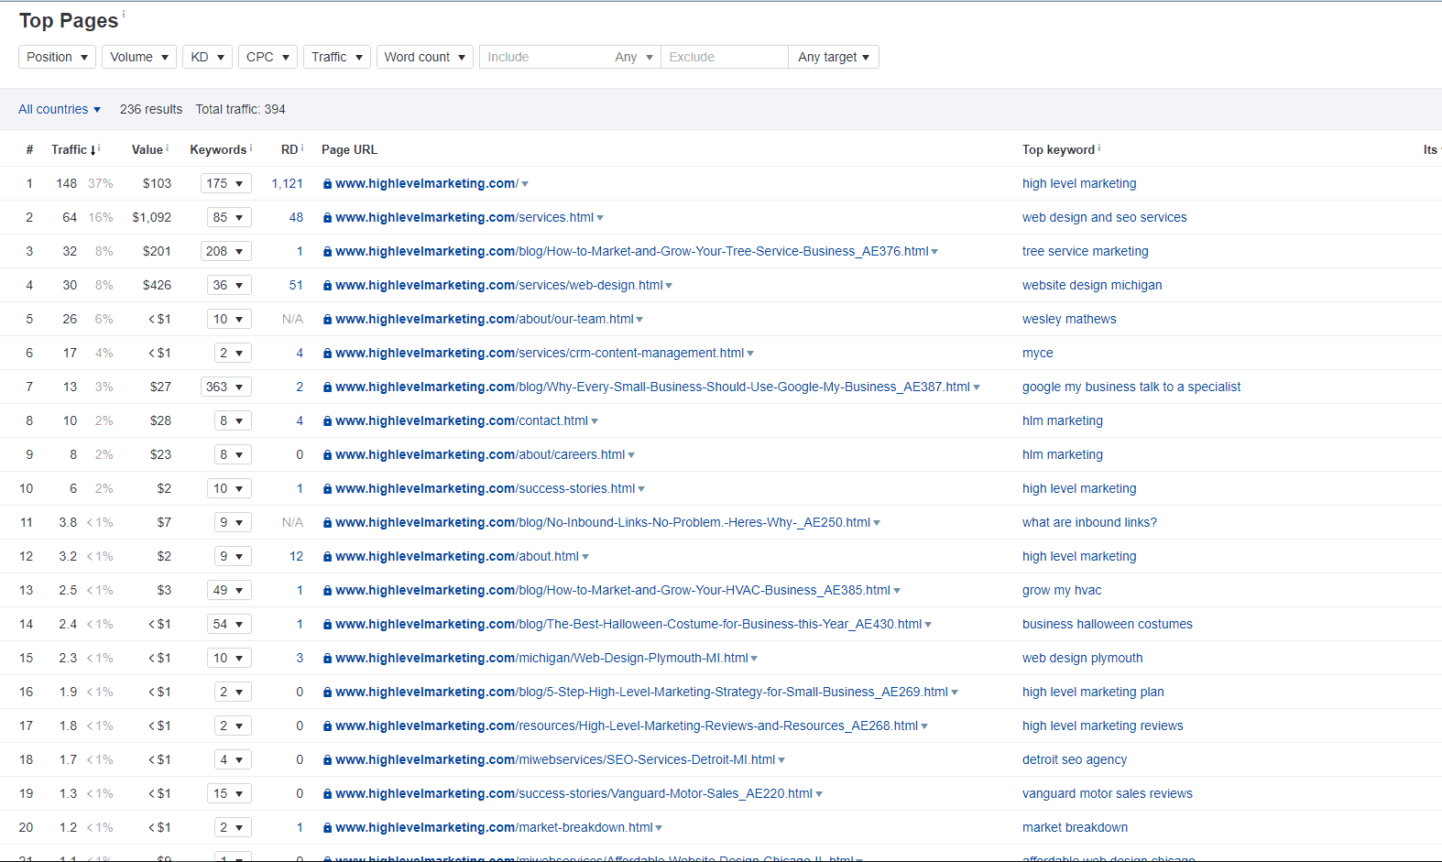The image size is (1442, 862).
Task: Open the about/careers.html page URL
Action: coord(480,454)
